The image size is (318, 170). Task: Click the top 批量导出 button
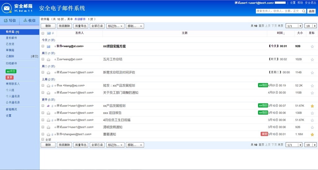(x=81, y=26)
